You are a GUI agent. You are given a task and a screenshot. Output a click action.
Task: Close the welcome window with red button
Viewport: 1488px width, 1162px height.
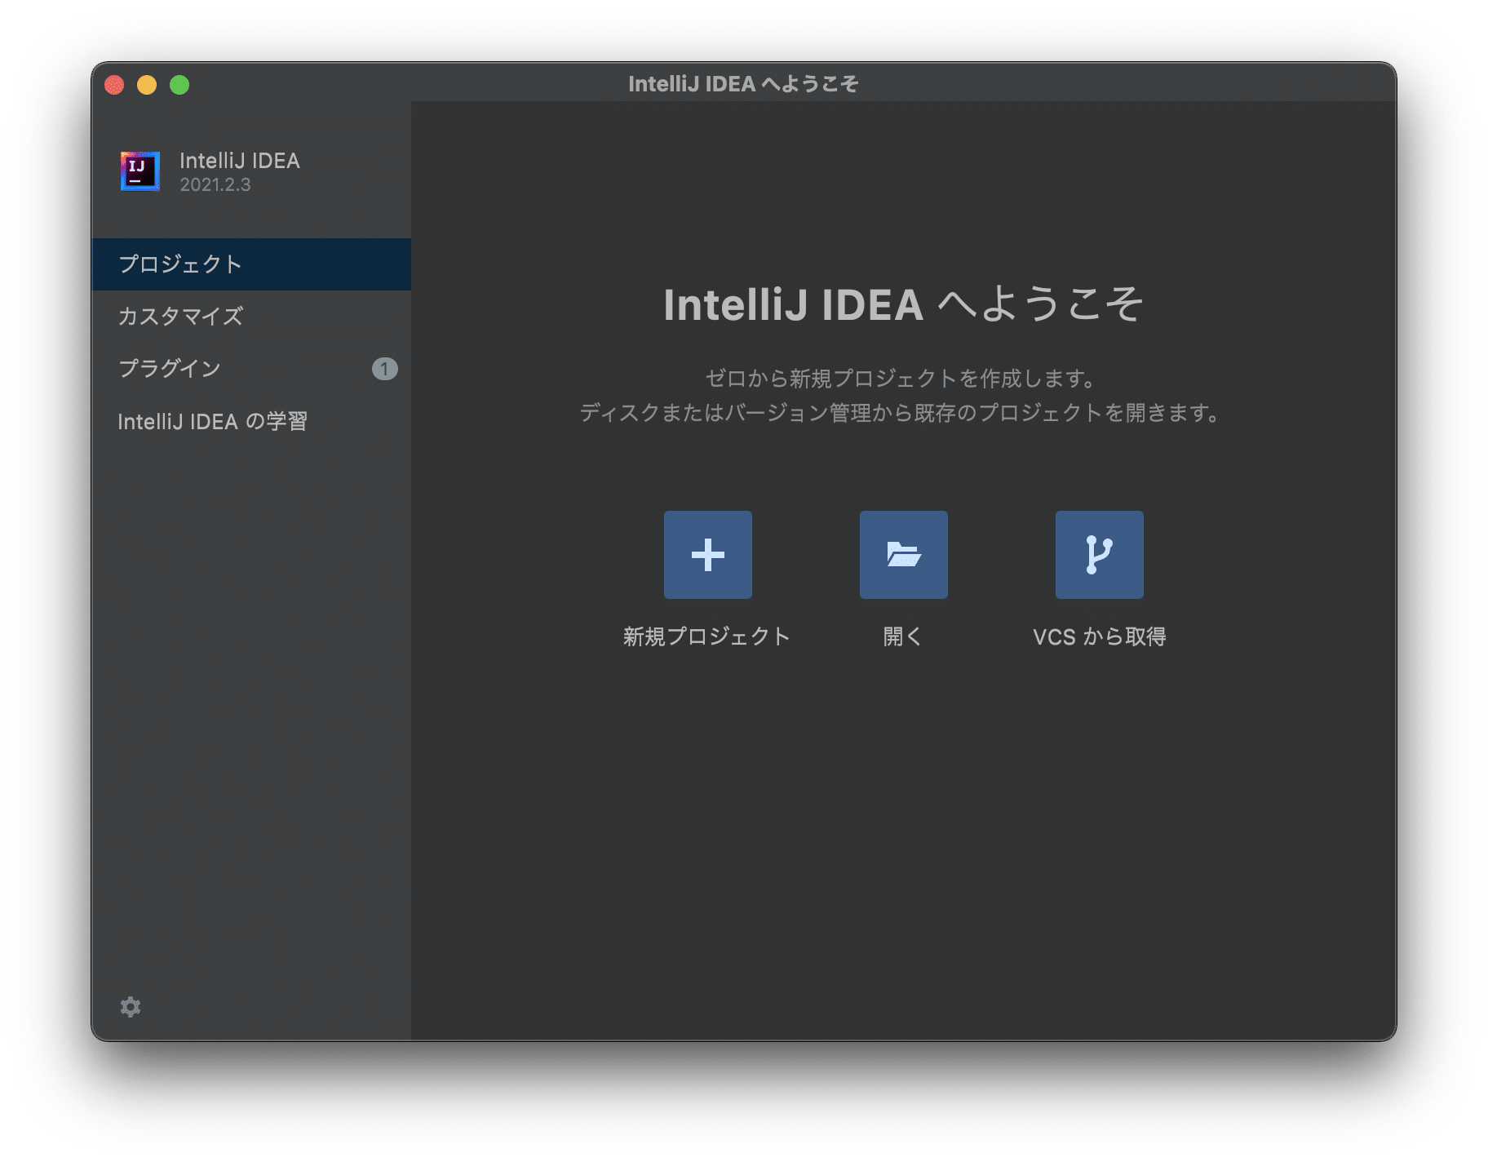[114, 85]
